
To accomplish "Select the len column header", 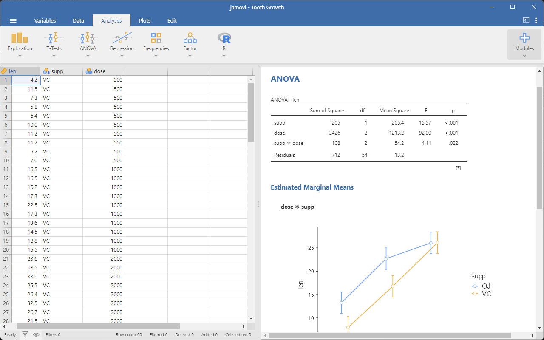I will tap(20, 71).
